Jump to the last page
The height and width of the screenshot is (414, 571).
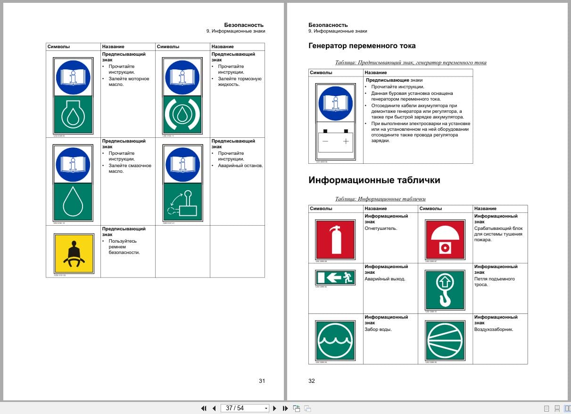point(285,408)
